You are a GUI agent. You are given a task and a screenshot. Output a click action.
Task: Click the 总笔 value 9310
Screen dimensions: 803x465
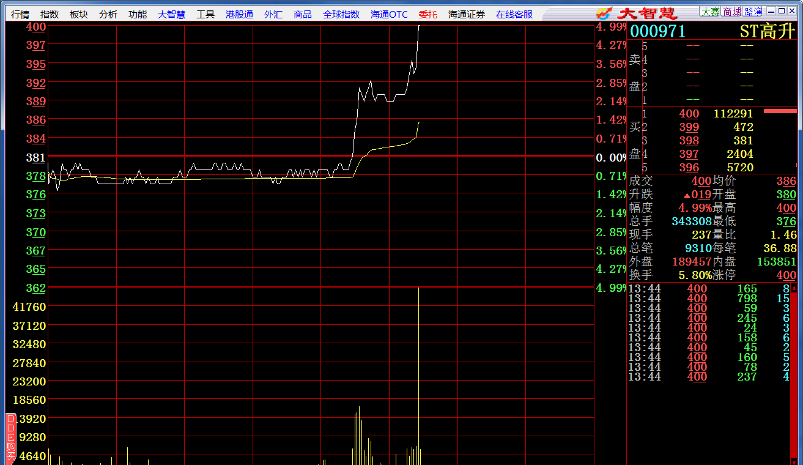pyautogui.click(x=698, y=248)
